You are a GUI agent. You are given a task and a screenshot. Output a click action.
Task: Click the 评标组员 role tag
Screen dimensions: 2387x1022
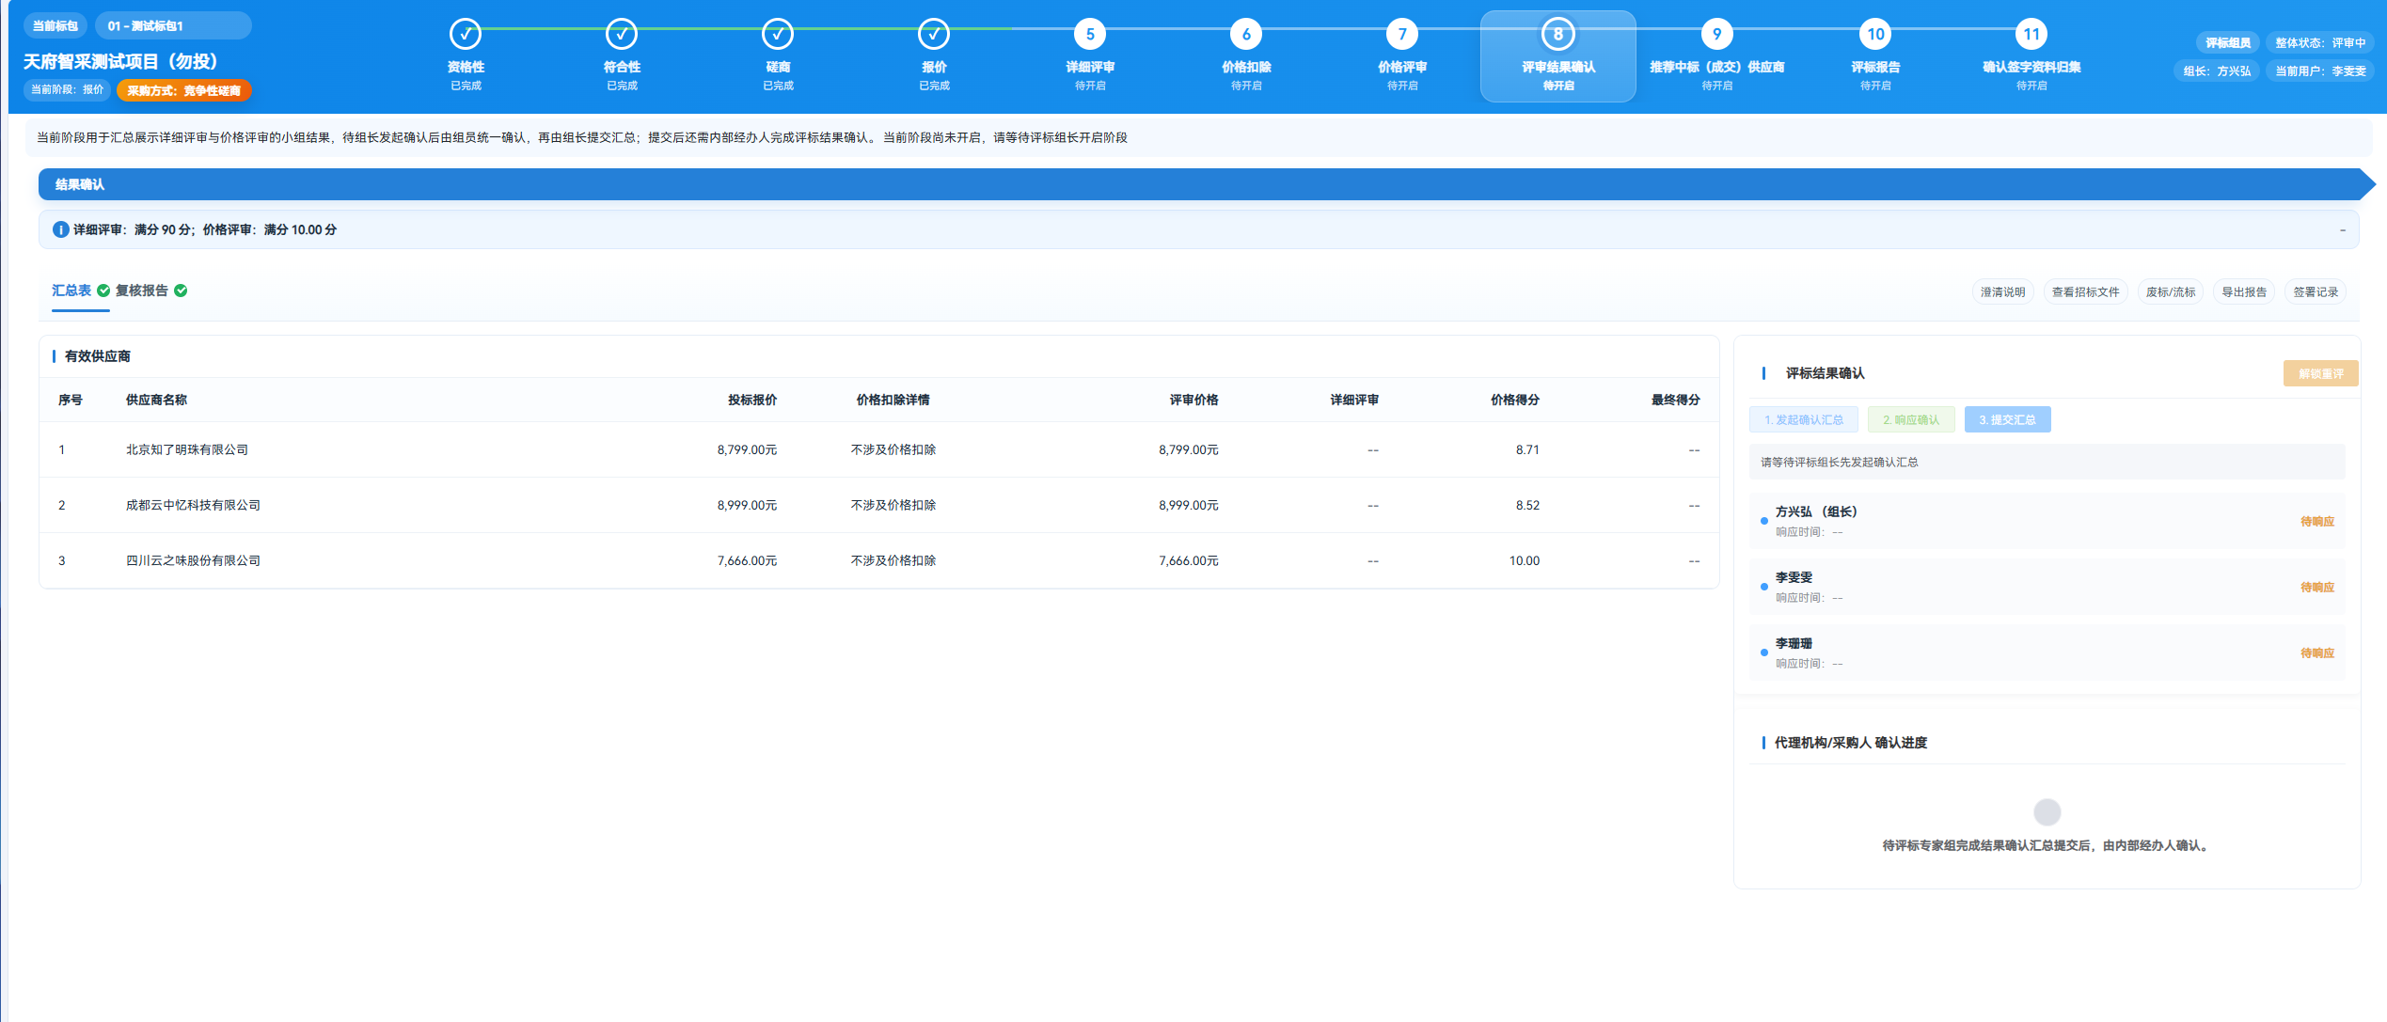click(x=2228, y=42)
